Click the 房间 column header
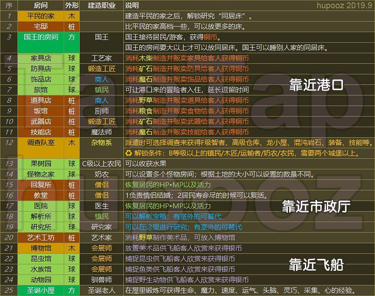 coord(40,6)
